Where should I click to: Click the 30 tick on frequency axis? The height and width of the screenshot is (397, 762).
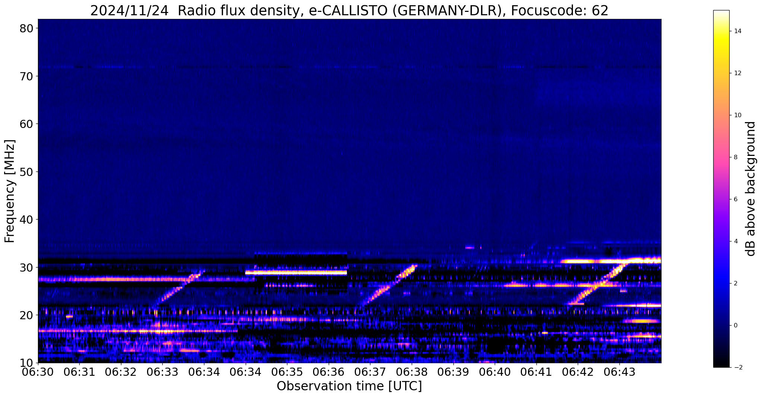[x=26, y=267]
